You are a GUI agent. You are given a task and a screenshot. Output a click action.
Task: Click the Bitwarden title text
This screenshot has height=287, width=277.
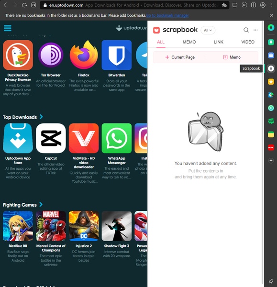(x=117, y=75)
